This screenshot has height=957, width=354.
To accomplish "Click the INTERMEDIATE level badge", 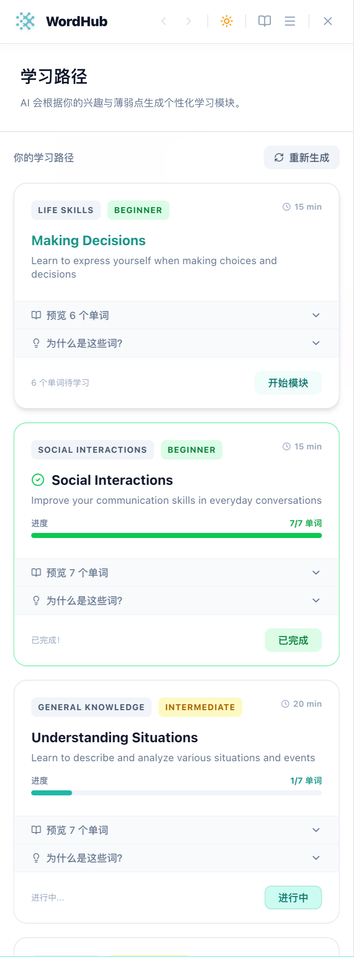I will 200,707.
